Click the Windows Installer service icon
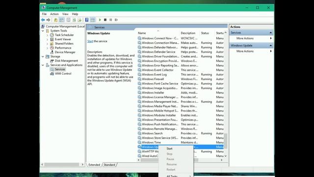Image resolution: width=314 pixels, height=177 pixels. click(139, 92)
